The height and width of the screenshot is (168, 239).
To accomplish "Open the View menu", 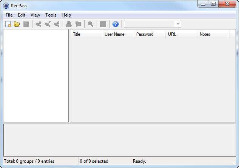I will (35, 15).
